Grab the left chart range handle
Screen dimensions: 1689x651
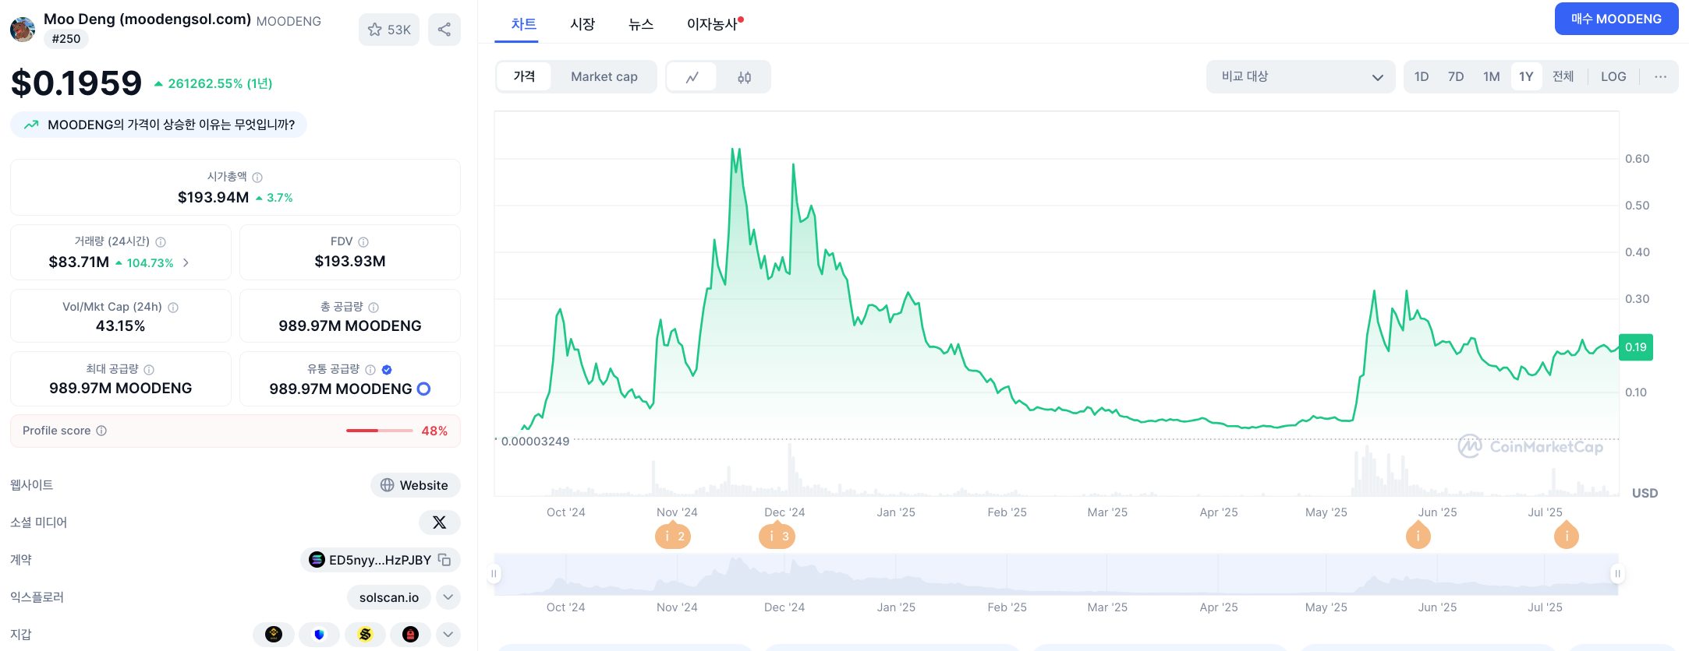click(494, 574)
